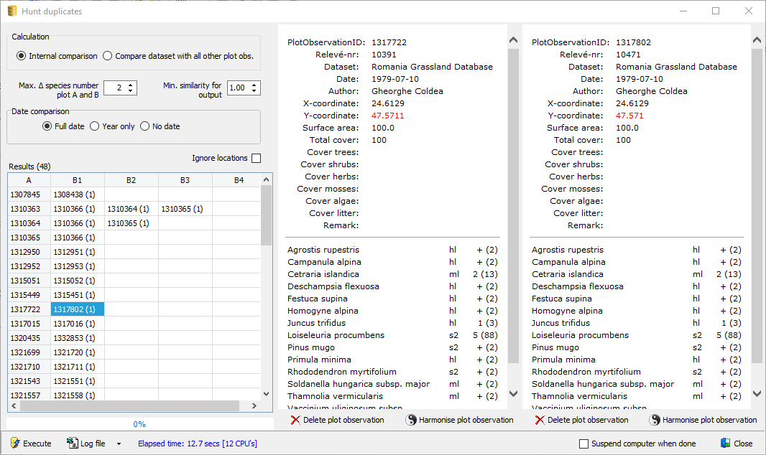
Task: Decrease the Min. similarity spinner value
Action: [x=254, y=91]
